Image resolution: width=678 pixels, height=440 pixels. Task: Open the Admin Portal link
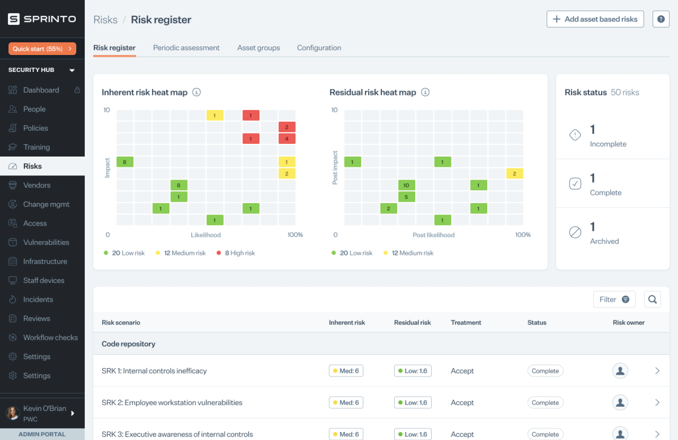(42, 434)
